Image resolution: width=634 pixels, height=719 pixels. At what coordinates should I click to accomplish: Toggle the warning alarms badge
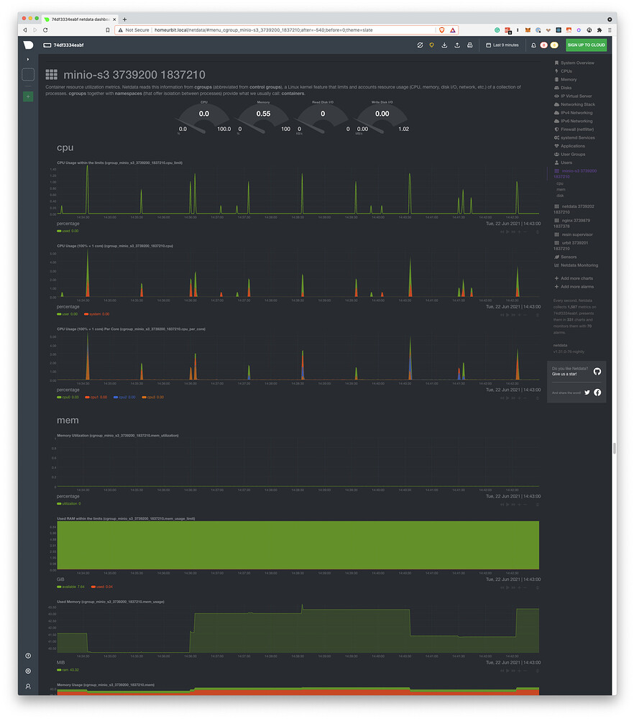pos(553,45)
